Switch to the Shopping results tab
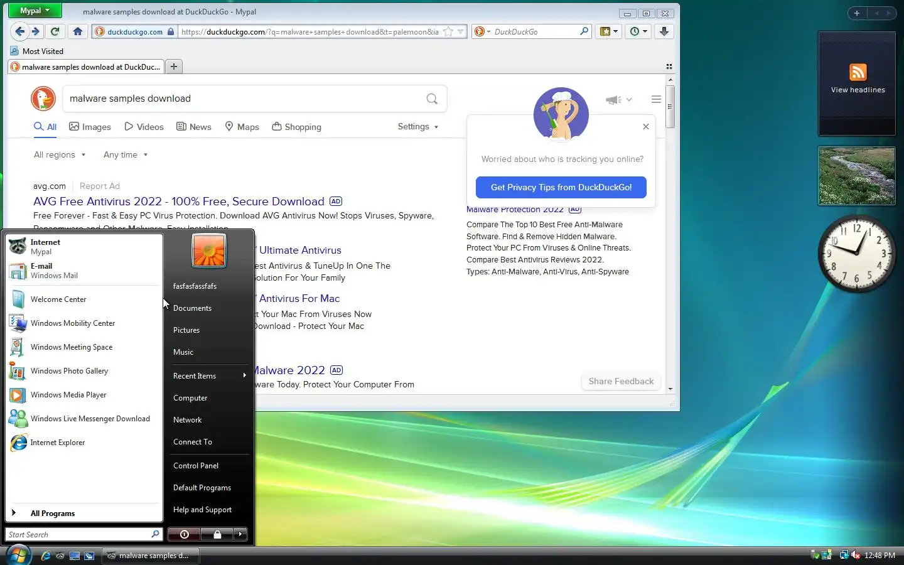904x565 pixels. [x=296, y=127]
